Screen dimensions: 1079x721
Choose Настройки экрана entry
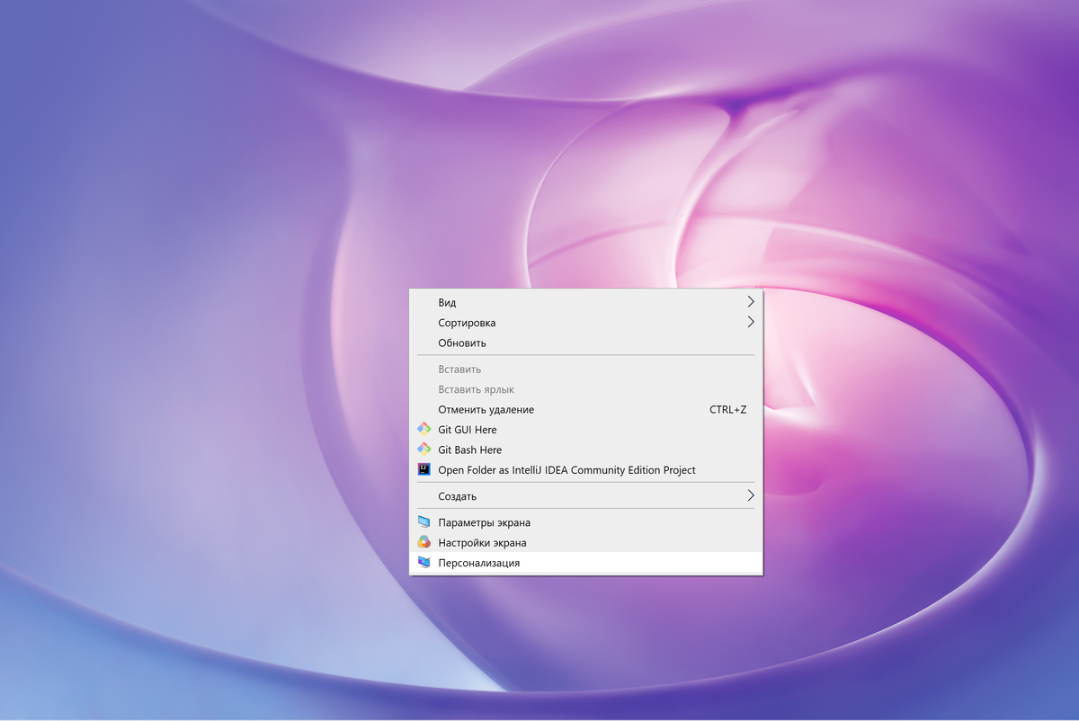[x=586, y=543]
